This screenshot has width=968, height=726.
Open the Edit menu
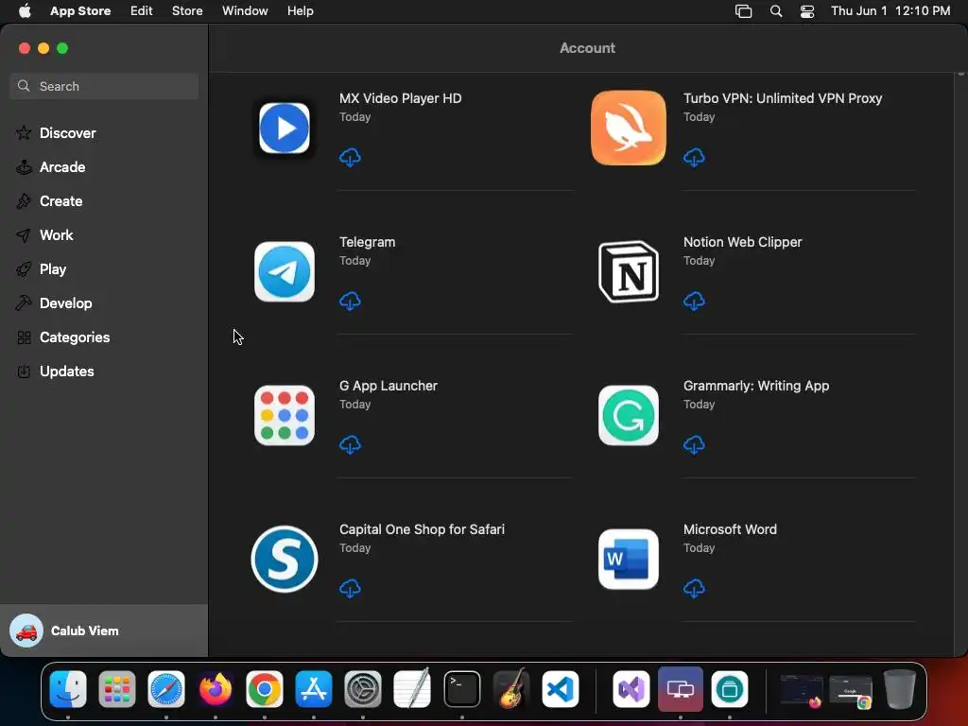142,11
